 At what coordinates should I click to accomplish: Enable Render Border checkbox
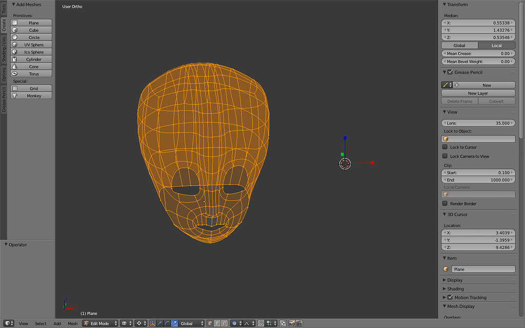coord(445,203)
